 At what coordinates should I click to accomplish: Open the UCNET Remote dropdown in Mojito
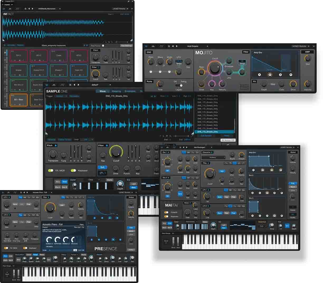301,46
